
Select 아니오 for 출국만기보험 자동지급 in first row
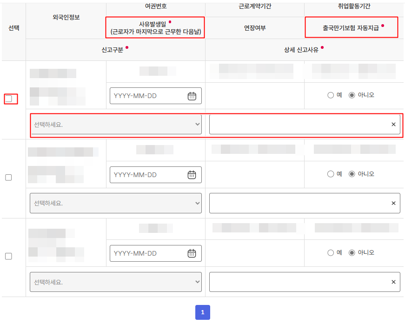(352, 95)
